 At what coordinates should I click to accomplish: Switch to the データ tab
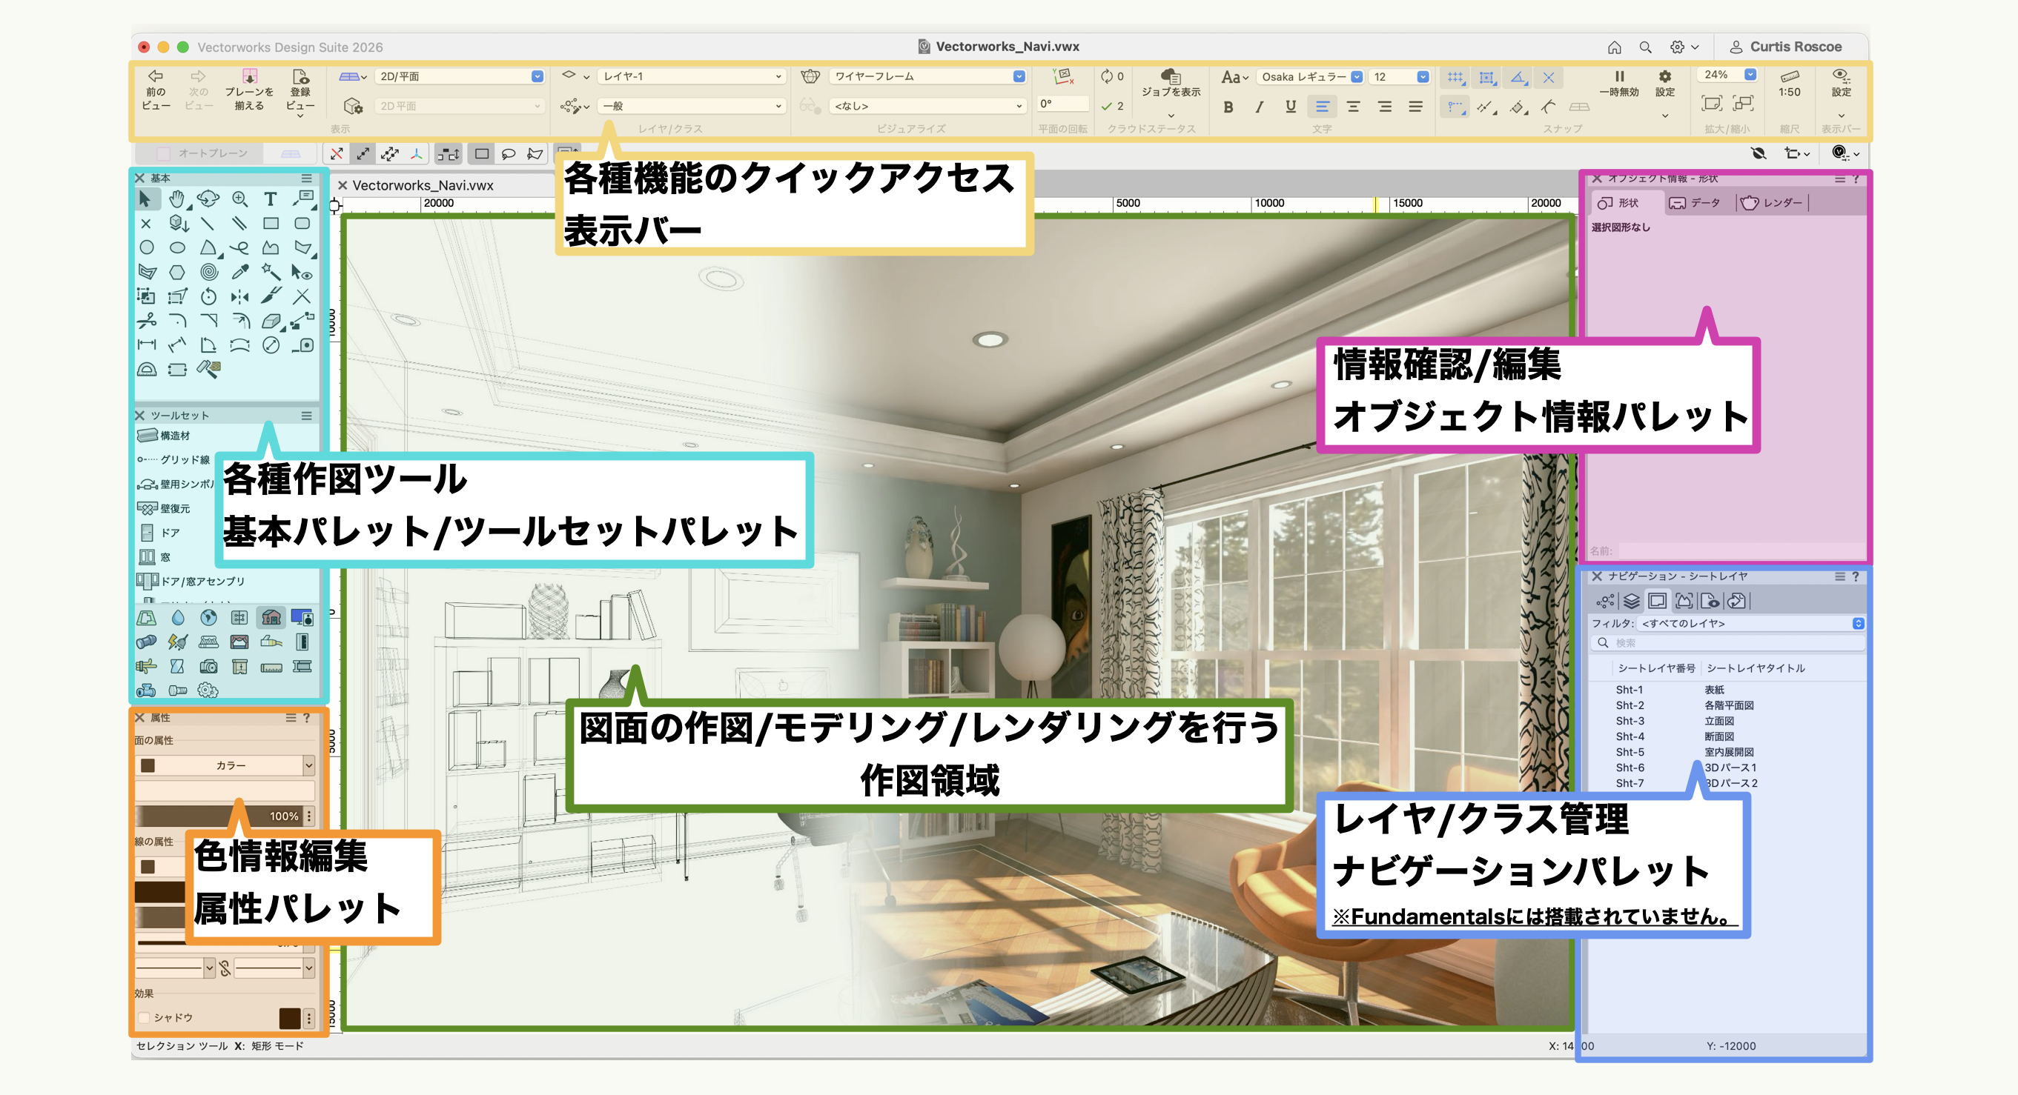coord(1696,203)
